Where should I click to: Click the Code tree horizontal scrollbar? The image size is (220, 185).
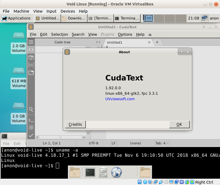(61, 137)
